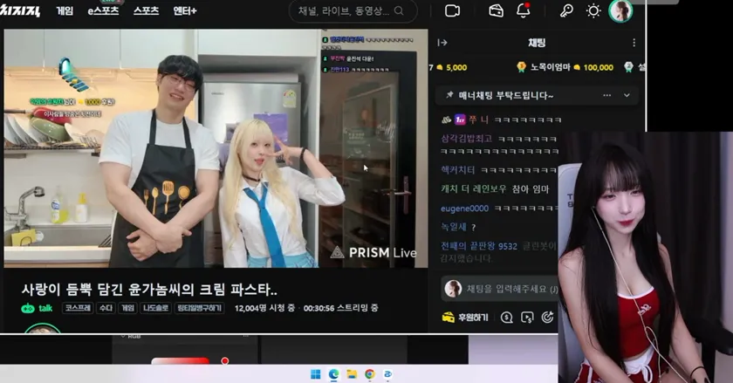Viewport: 733px width, 383px height.
Task: Toggle the light/dark theme sun icon
Action: click(593, 10)
